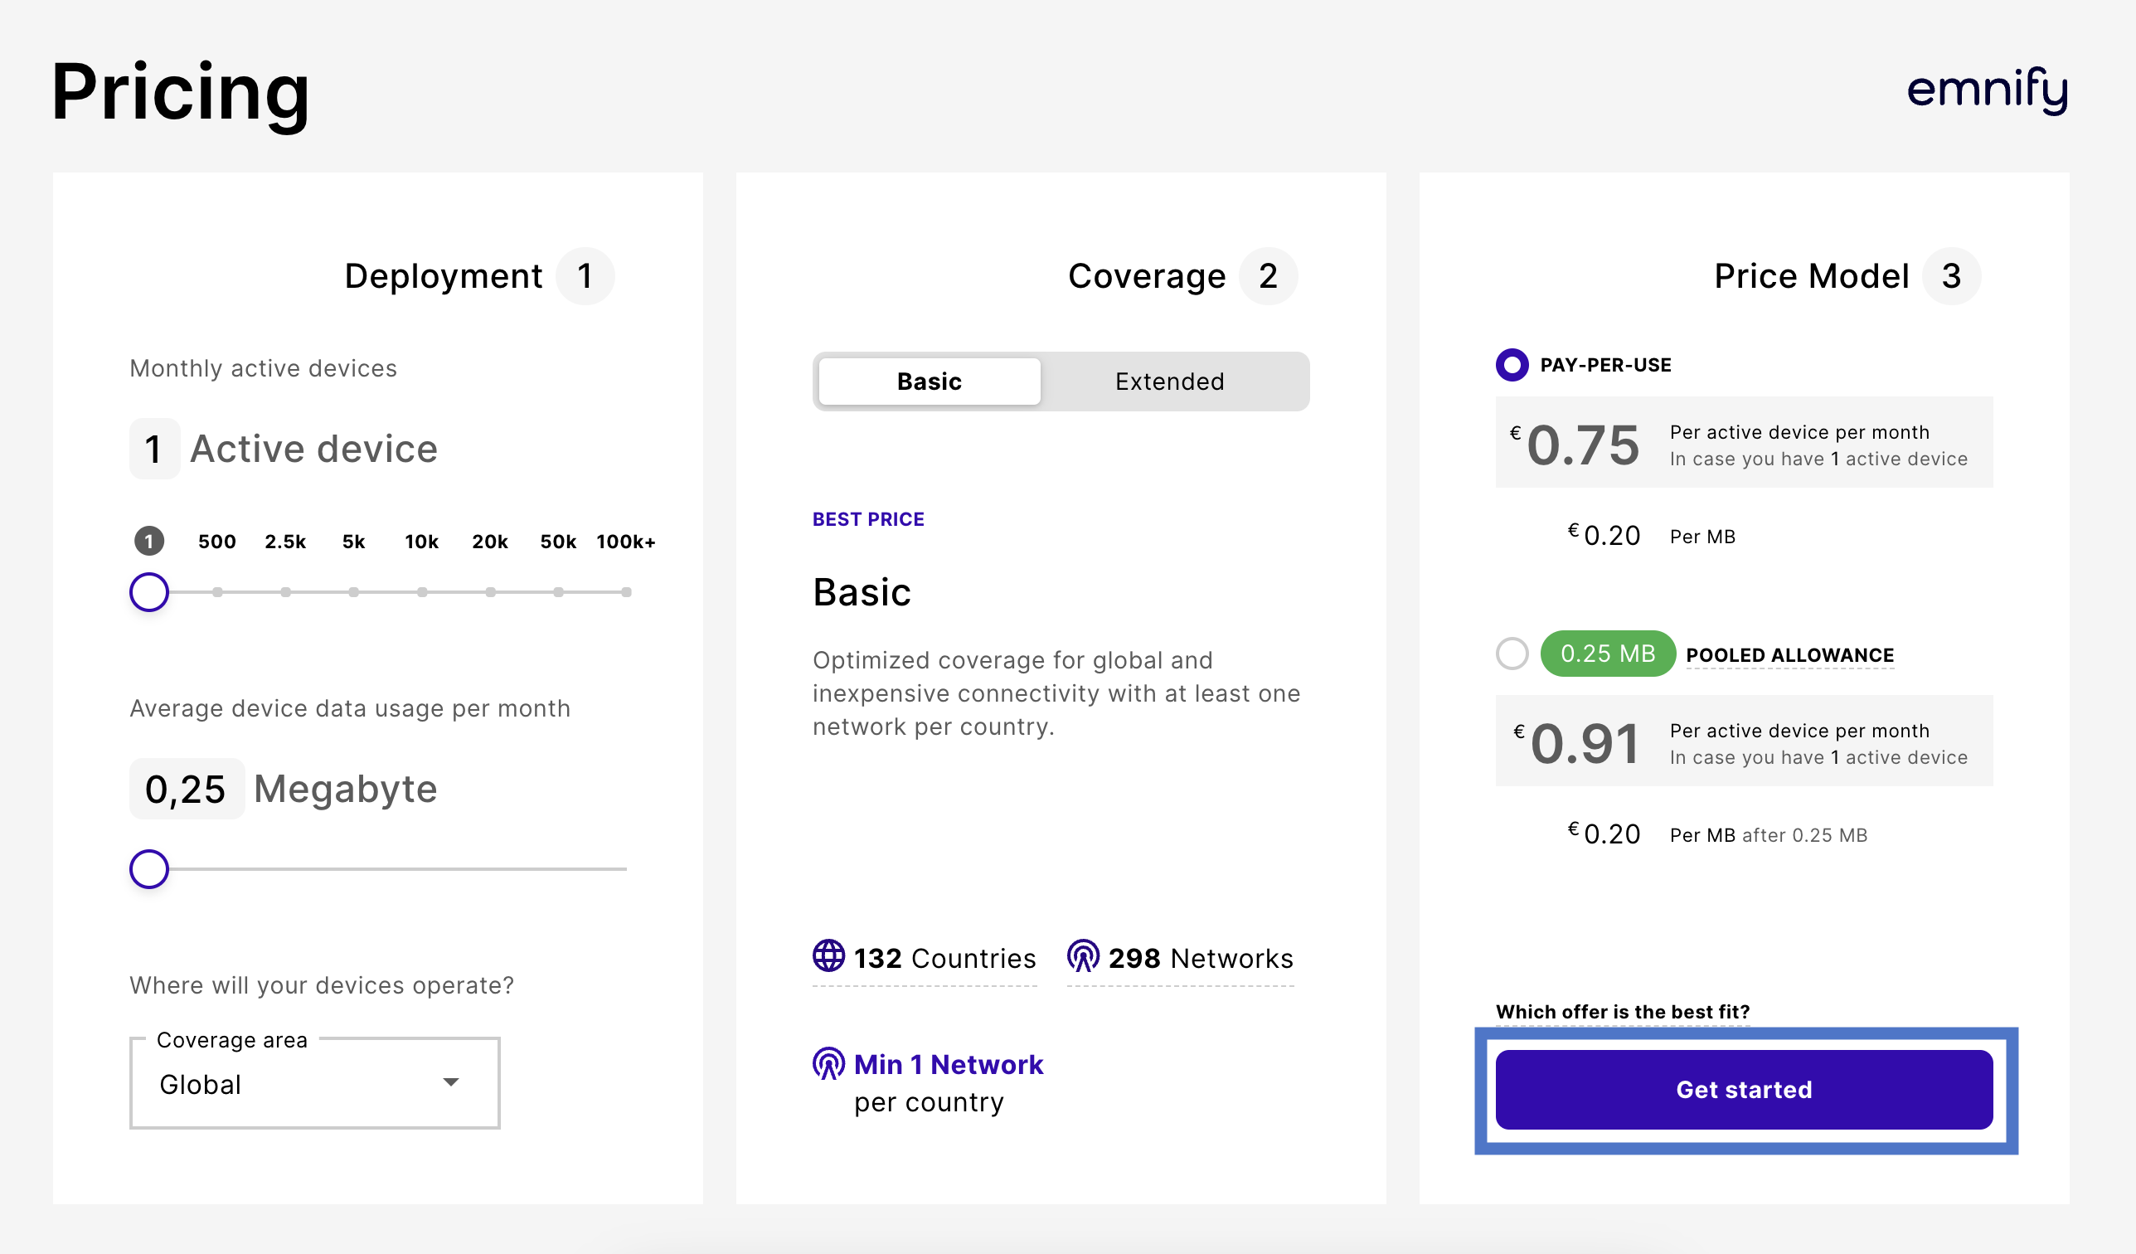Screen dimensions: 2136x1254
Task: Click the step 3 badge next to Price Model
Action: [1950, 276]
